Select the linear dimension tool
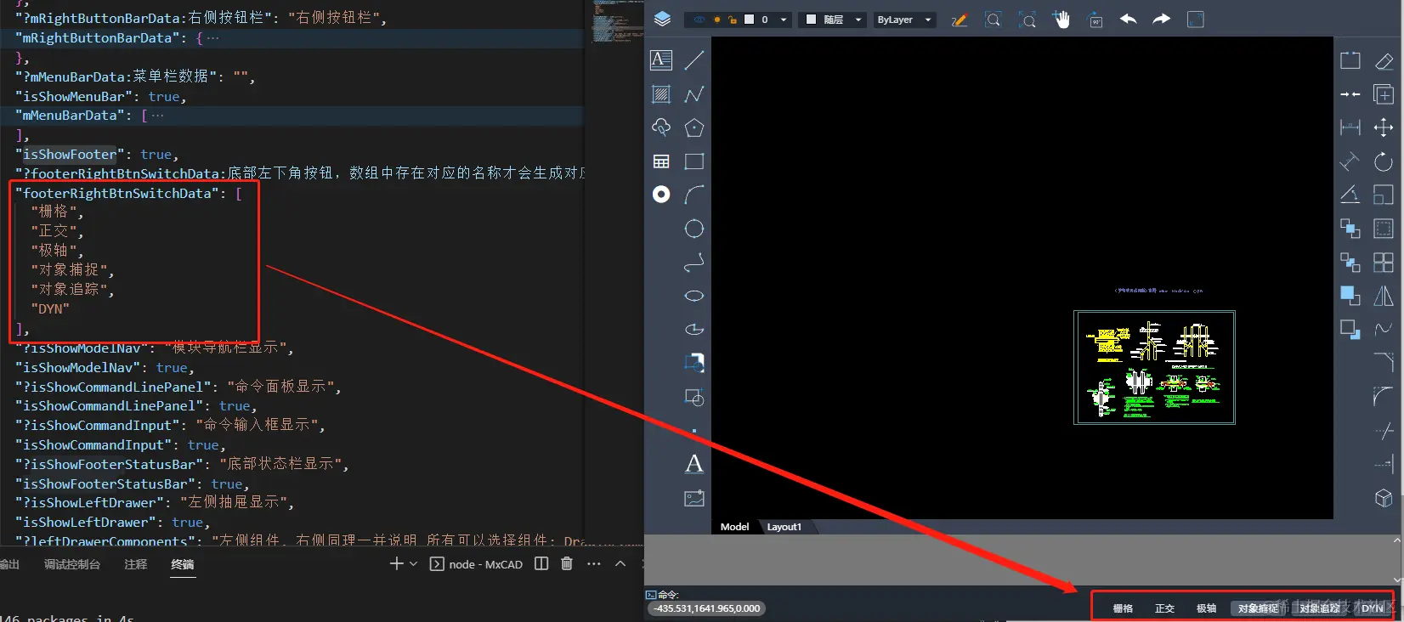This screenshot has width=1404, height=622. 1350,127
